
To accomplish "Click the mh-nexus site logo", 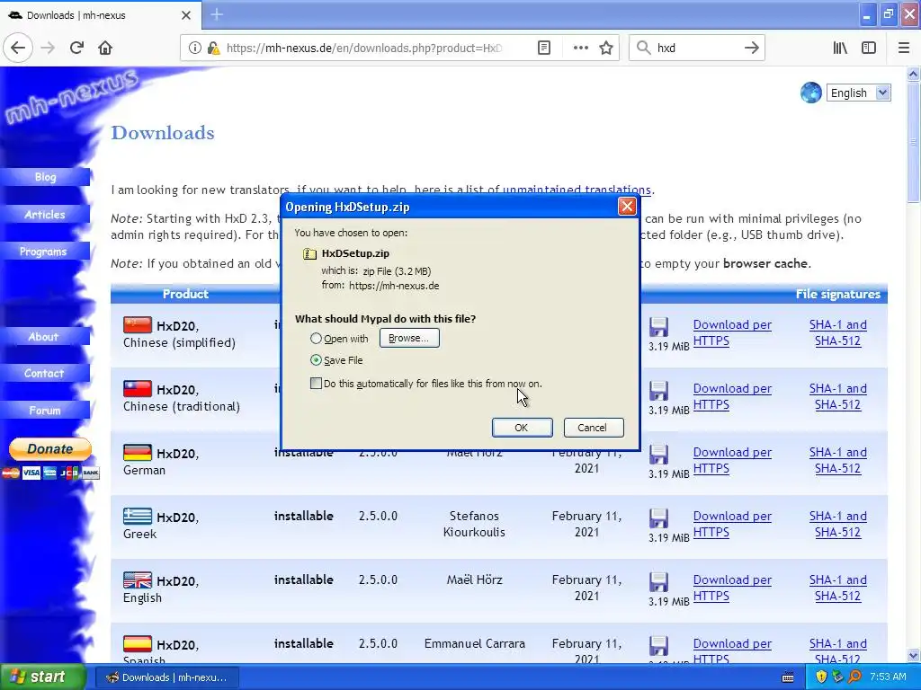I will tap(70, 95).
